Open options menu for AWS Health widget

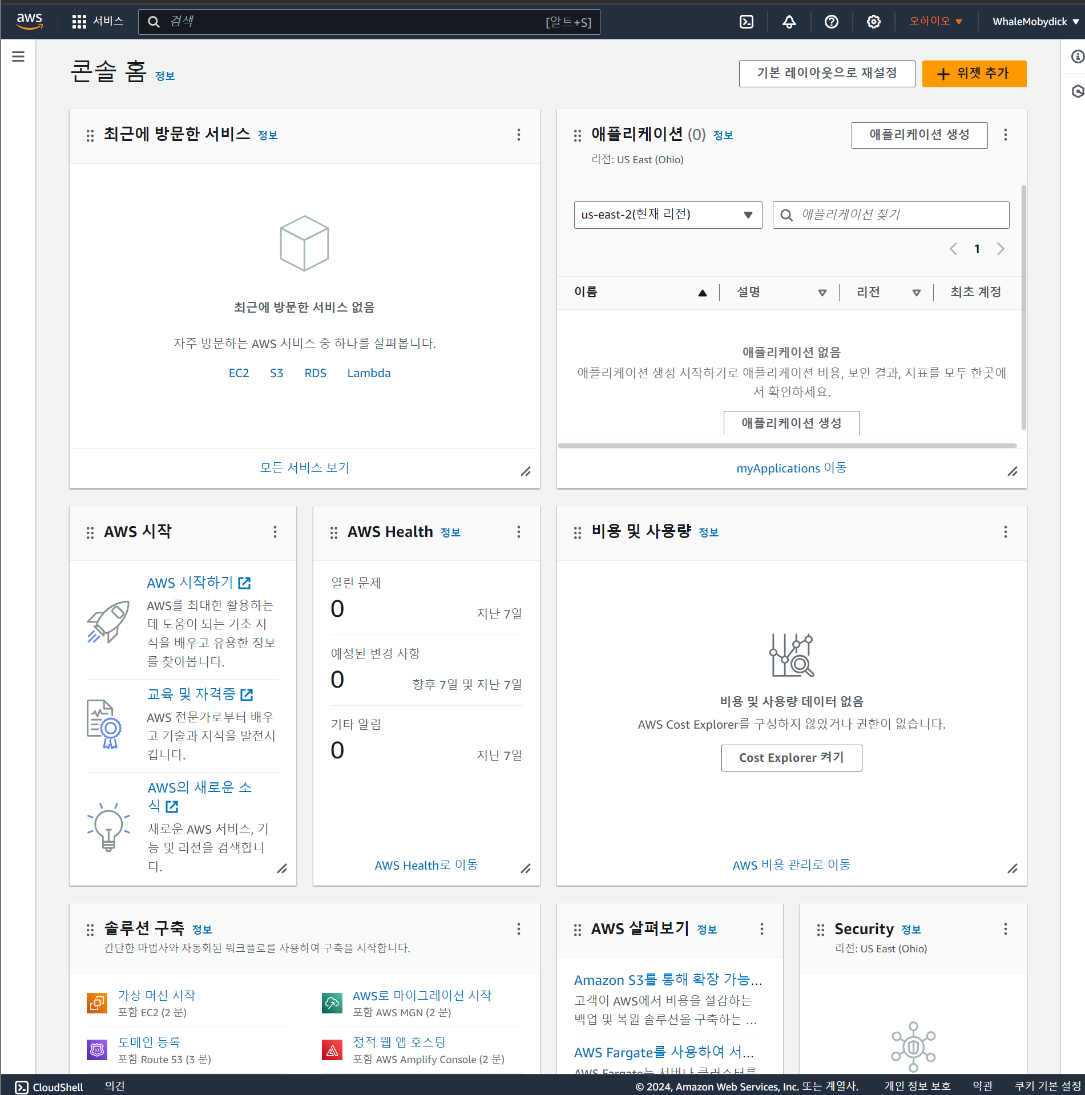(x=518, y=532)
